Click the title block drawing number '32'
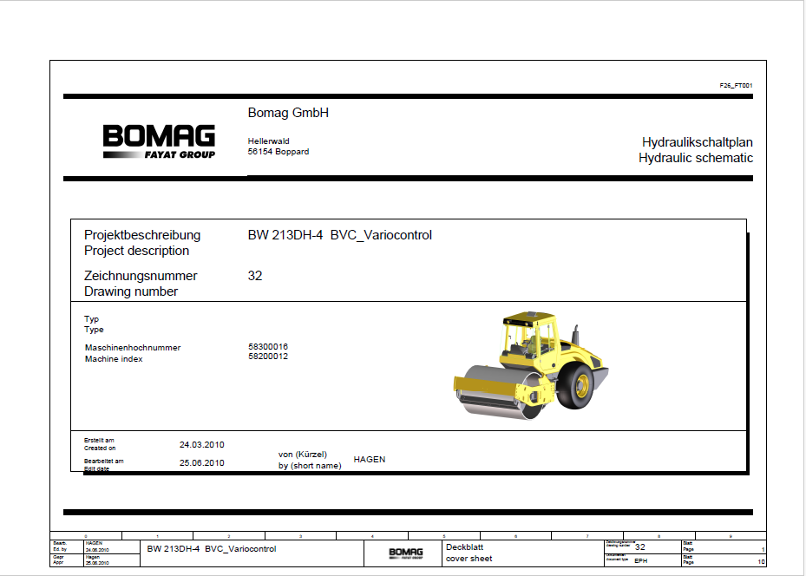Viewport: 806px width, 576px height. pyautogui.click(x=640, y=547)
